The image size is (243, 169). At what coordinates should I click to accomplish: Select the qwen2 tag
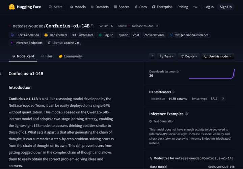pyautogui.click(x=123, y=35)
